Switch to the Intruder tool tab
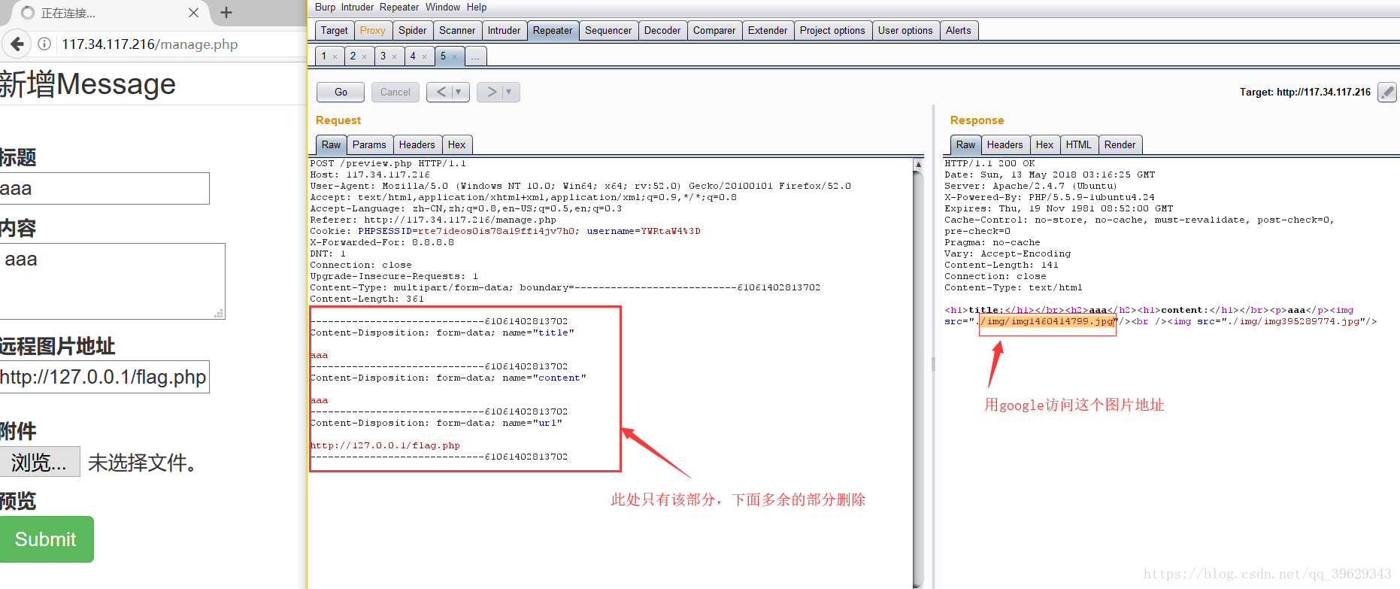Viewport: 1400px width, 589px height. pos(504,31)
